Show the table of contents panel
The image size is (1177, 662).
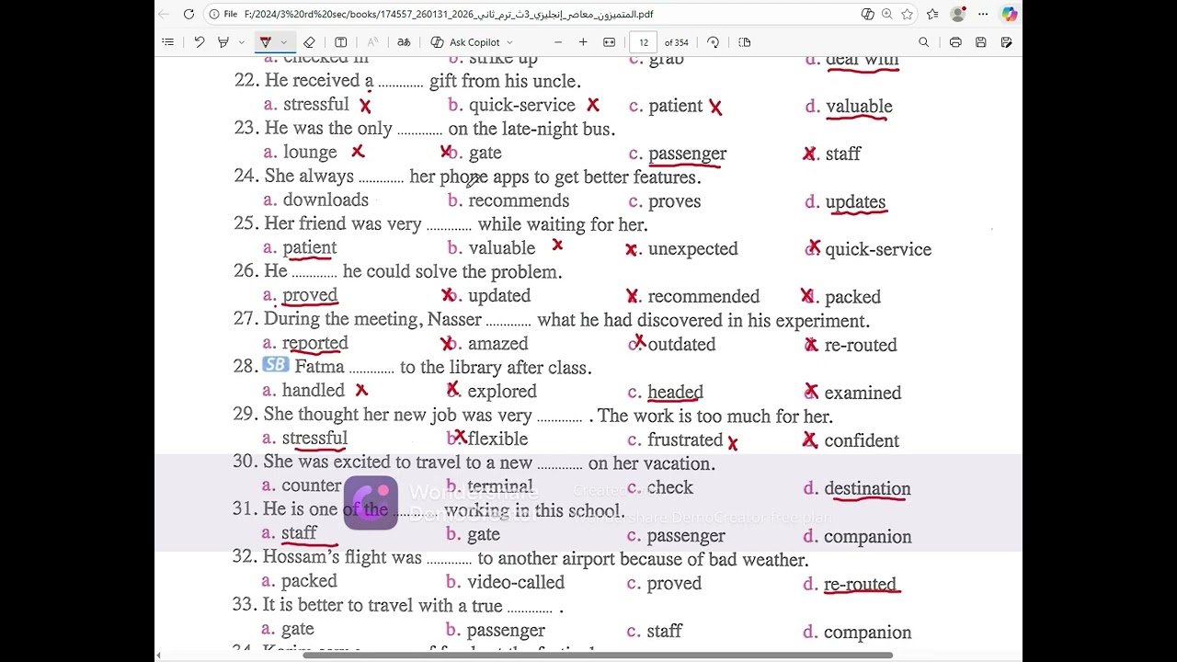(167, 42)
